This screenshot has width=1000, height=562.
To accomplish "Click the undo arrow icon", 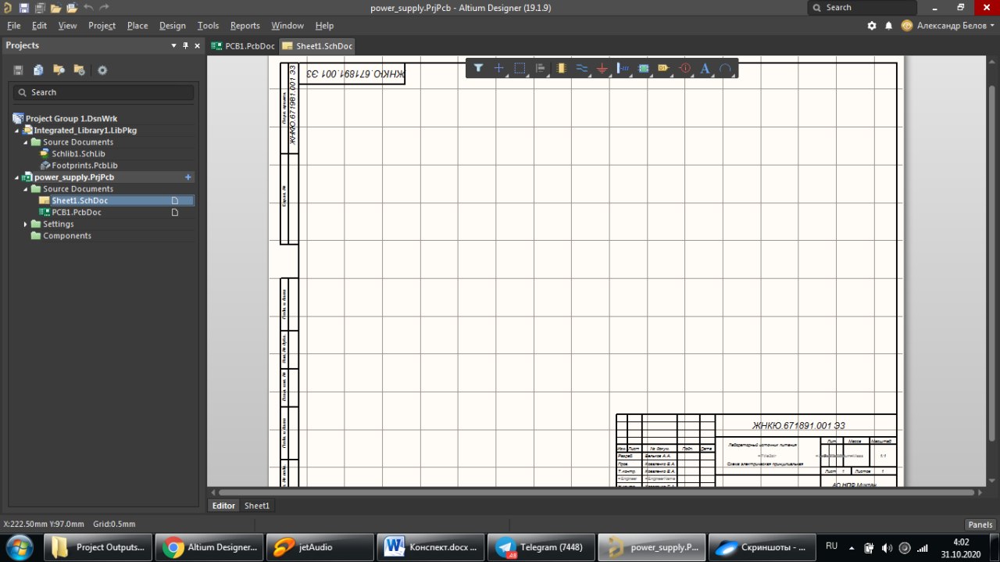I will (x=88, y=8).
